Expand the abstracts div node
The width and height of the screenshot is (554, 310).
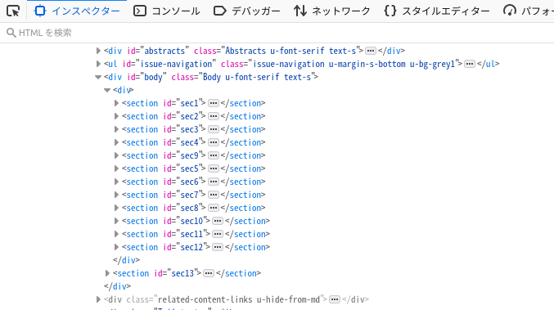click(x=98, y=51)
